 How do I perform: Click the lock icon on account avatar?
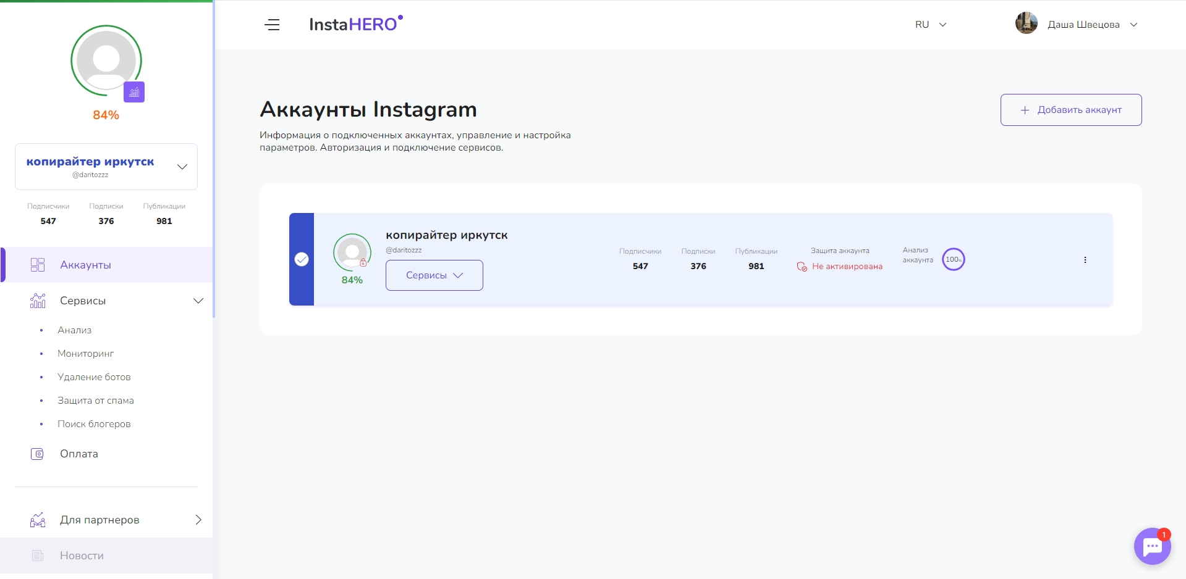363,262
